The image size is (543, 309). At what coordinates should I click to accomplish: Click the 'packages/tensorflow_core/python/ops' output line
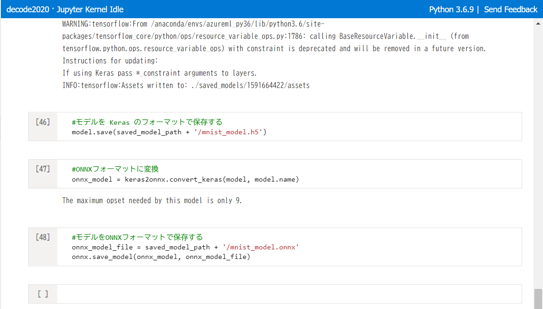pyautogui.click(x=266, y=36)
